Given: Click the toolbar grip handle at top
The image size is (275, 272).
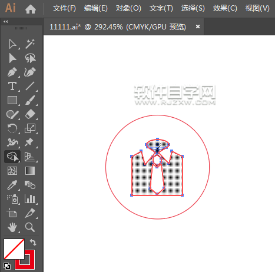Looking at the screenshot, I should [21, 28].
